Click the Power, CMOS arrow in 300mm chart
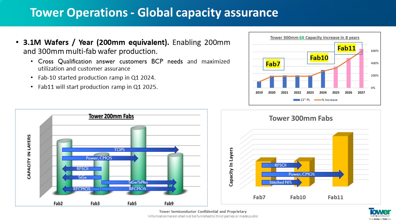396x223 pixels. click(302, 174)
